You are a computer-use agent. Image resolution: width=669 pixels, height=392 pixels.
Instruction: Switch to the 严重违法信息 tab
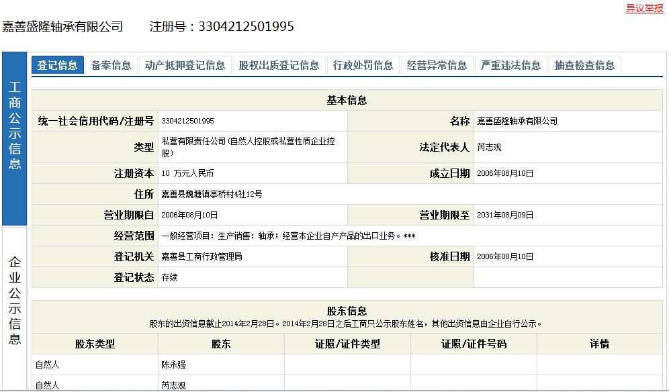coord(510,65)
